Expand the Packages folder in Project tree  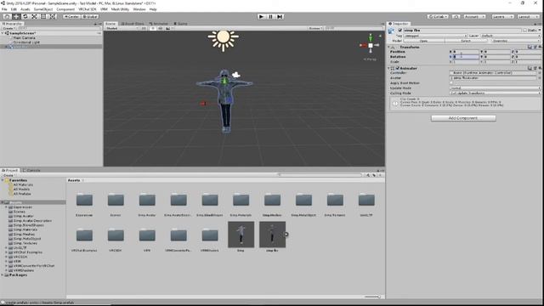pos(3,275)
